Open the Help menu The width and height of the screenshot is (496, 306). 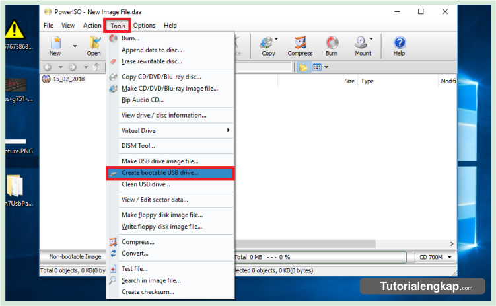pyautogui.click(x=170, y=26)
